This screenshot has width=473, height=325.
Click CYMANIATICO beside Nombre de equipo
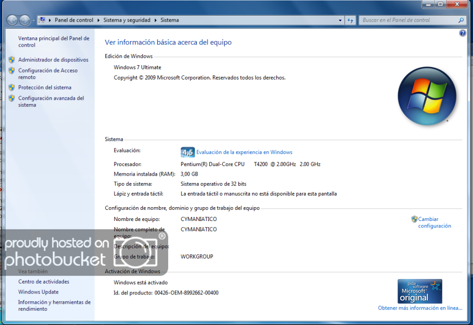click(x=199, y=219)
